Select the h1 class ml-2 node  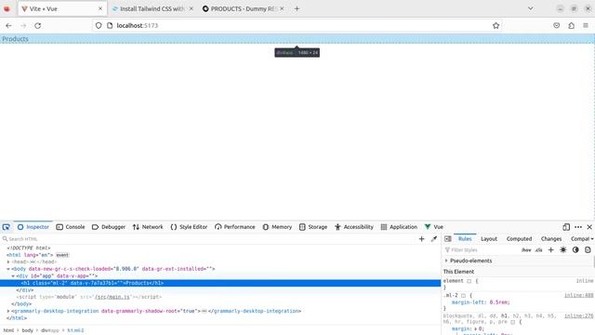pyautogui.click(x=220, y=283)
